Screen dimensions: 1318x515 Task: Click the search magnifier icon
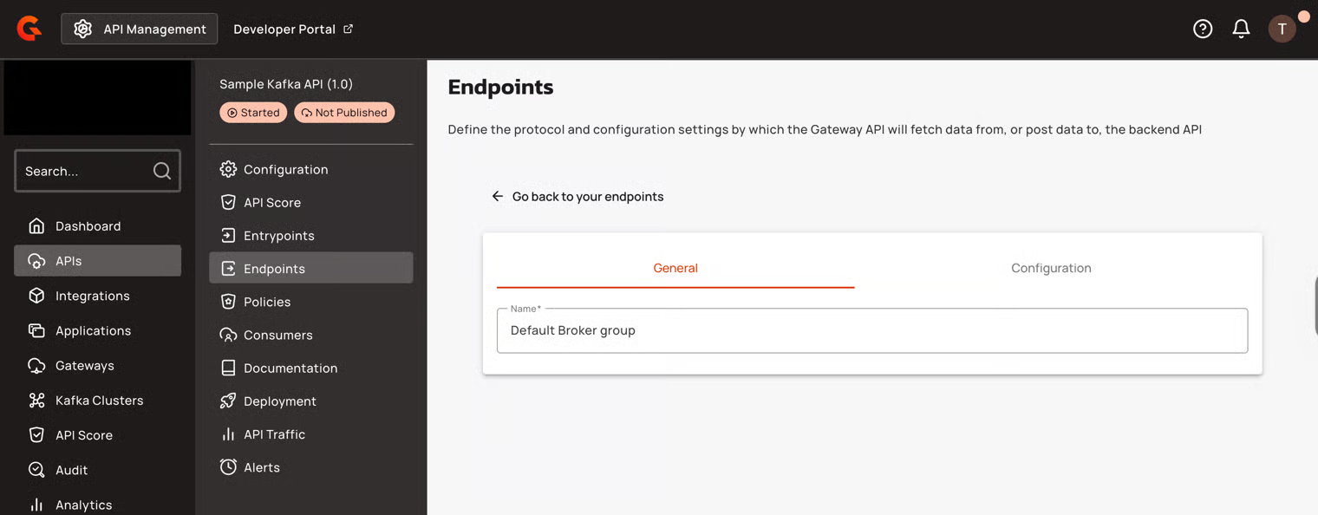pyautogui.click(x=162, y=171)
